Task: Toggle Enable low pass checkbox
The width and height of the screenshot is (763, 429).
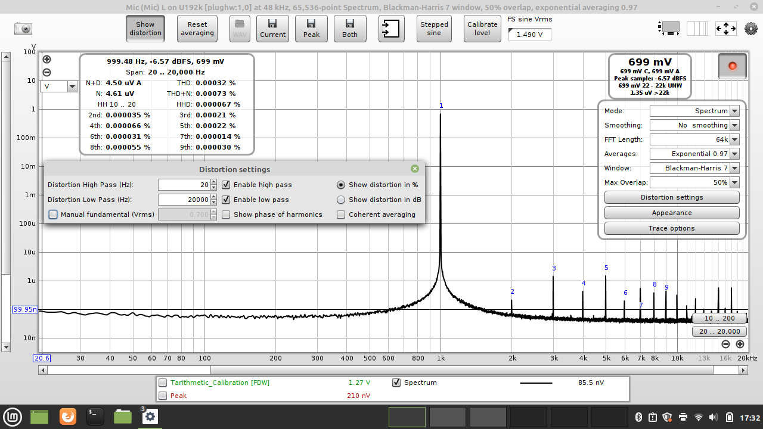Action: click(226, 200)
